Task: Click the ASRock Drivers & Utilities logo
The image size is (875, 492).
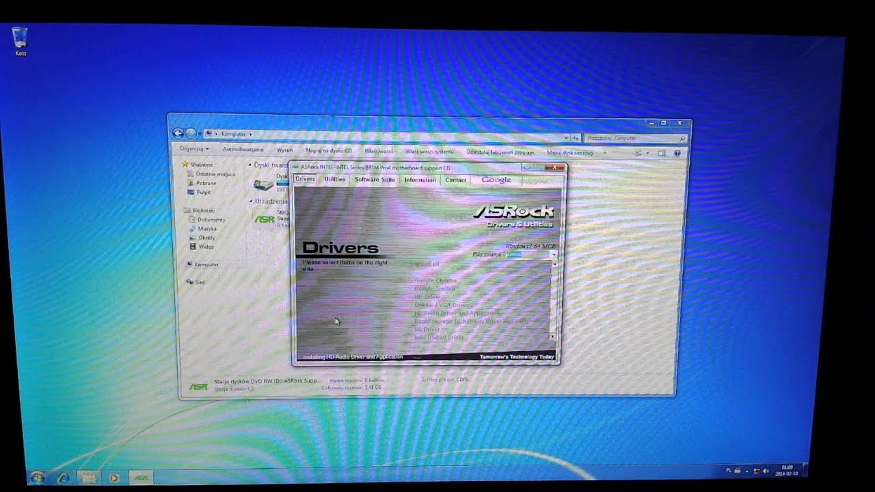Action: pos(513,215)
